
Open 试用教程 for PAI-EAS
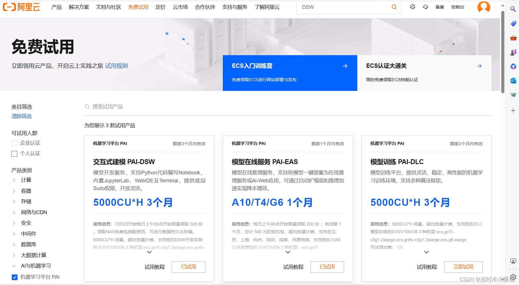coord(293,267)
